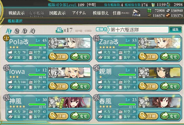Click fleet name field 第十六駆逐隊
184x125 pixels.
(138, 30)
